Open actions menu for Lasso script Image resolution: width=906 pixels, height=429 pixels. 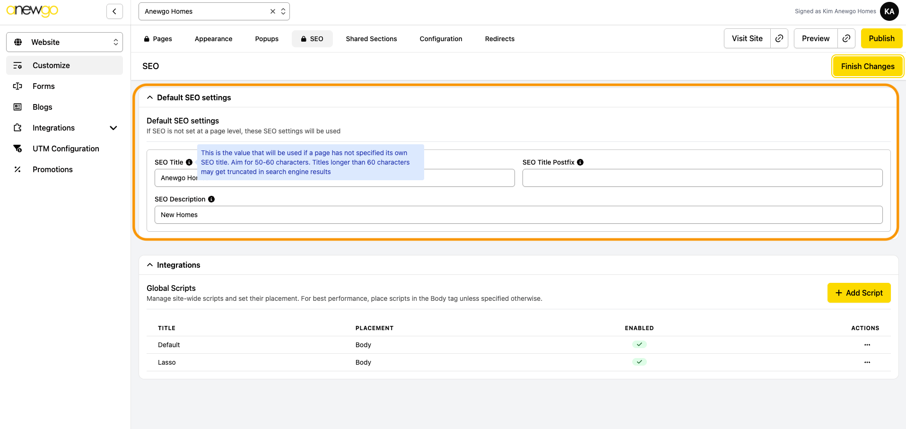tap(867, 362)
